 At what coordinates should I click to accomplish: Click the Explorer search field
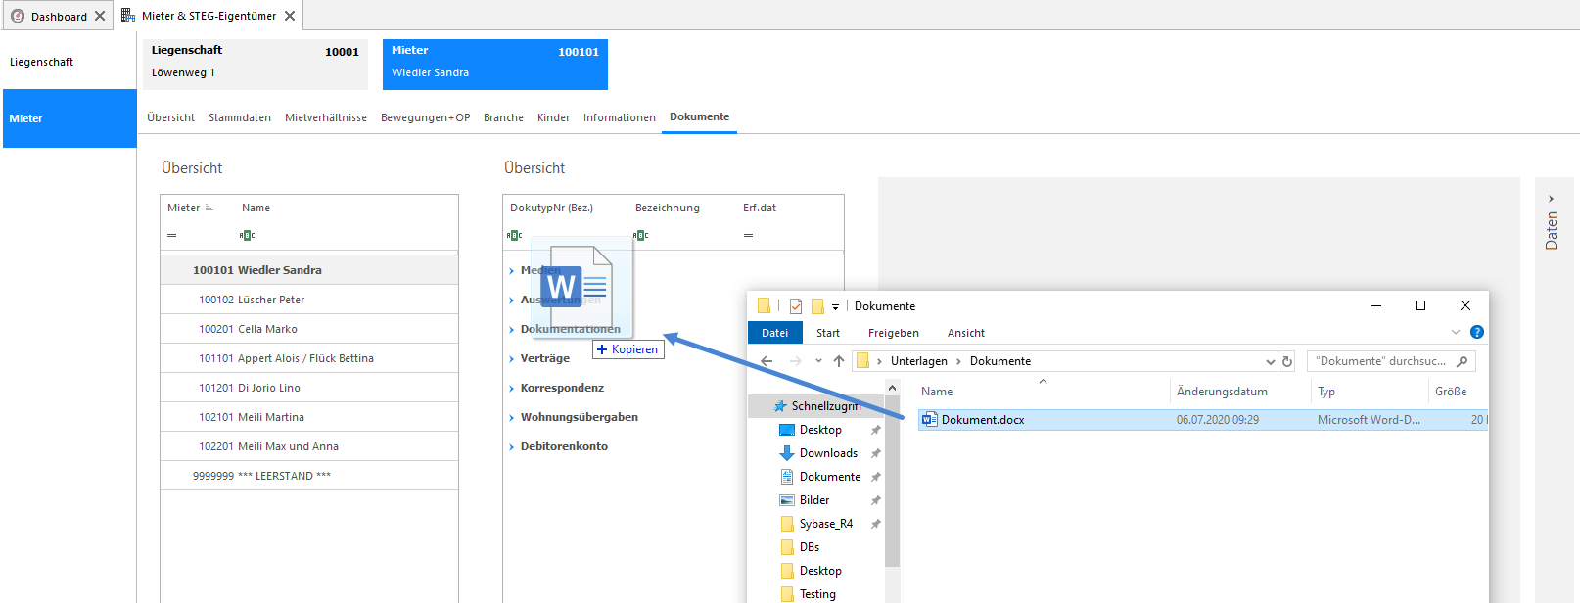(x=1391, y=361)
